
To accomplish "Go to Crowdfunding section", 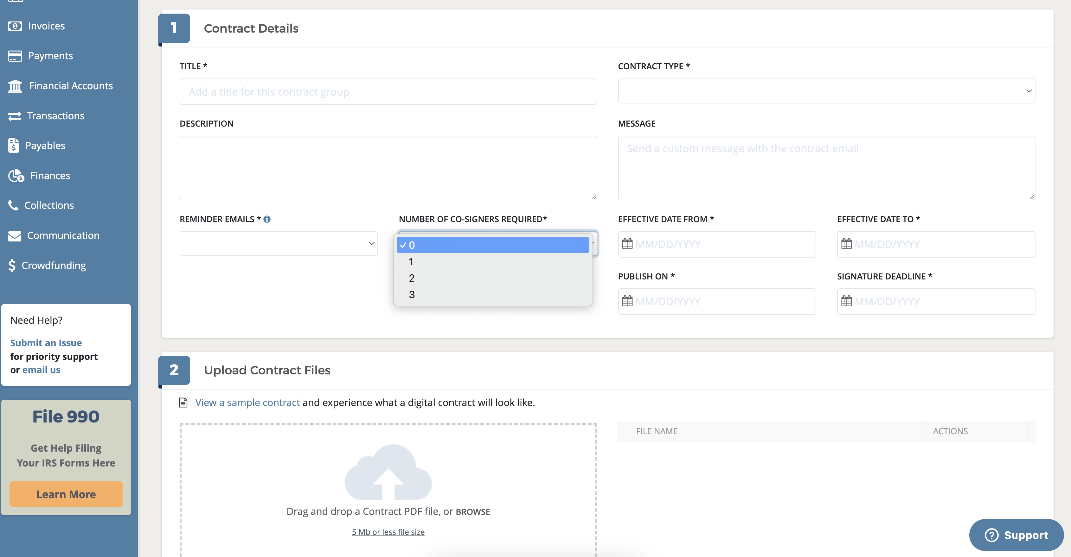I will point(54,266).
